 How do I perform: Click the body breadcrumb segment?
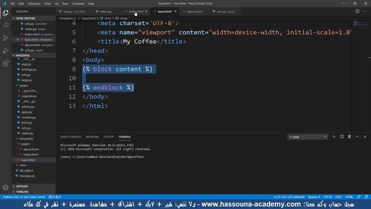point(123,18)
